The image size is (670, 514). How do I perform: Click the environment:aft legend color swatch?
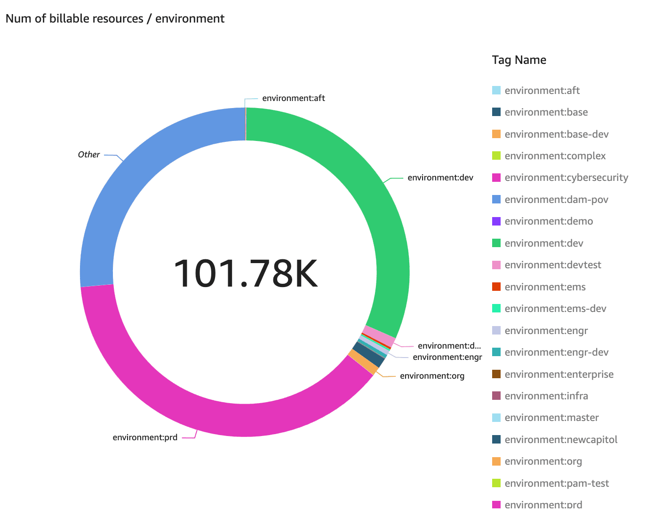pos(495,90)
